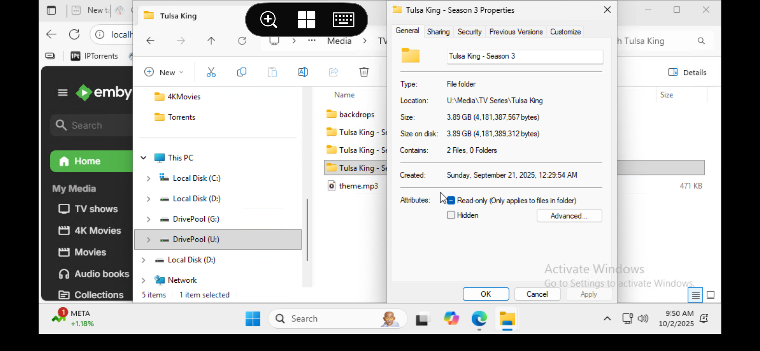Click the Cut scissors icon in toolbar
The height and width of the screenshot is (351, 760).
211,72
